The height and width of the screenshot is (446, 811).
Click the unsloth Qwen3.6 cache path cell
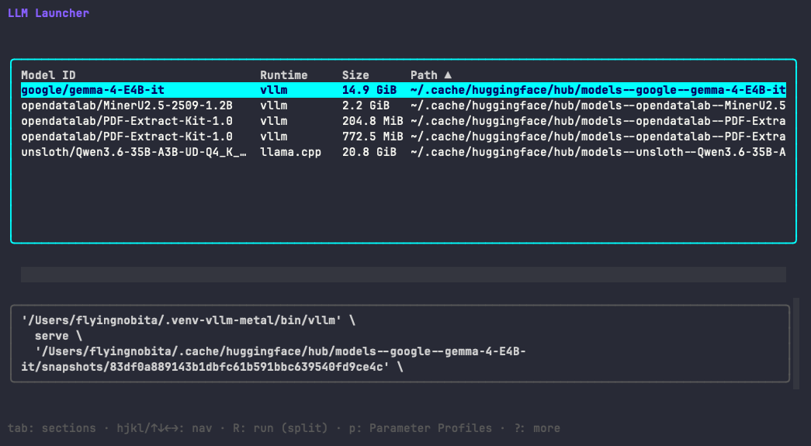pos(598,152)
